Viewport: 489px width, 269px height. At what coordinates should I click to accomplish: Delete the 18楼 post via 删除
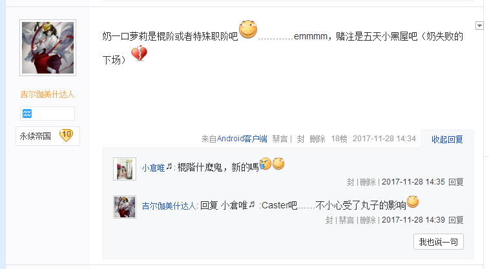(317, 139)
